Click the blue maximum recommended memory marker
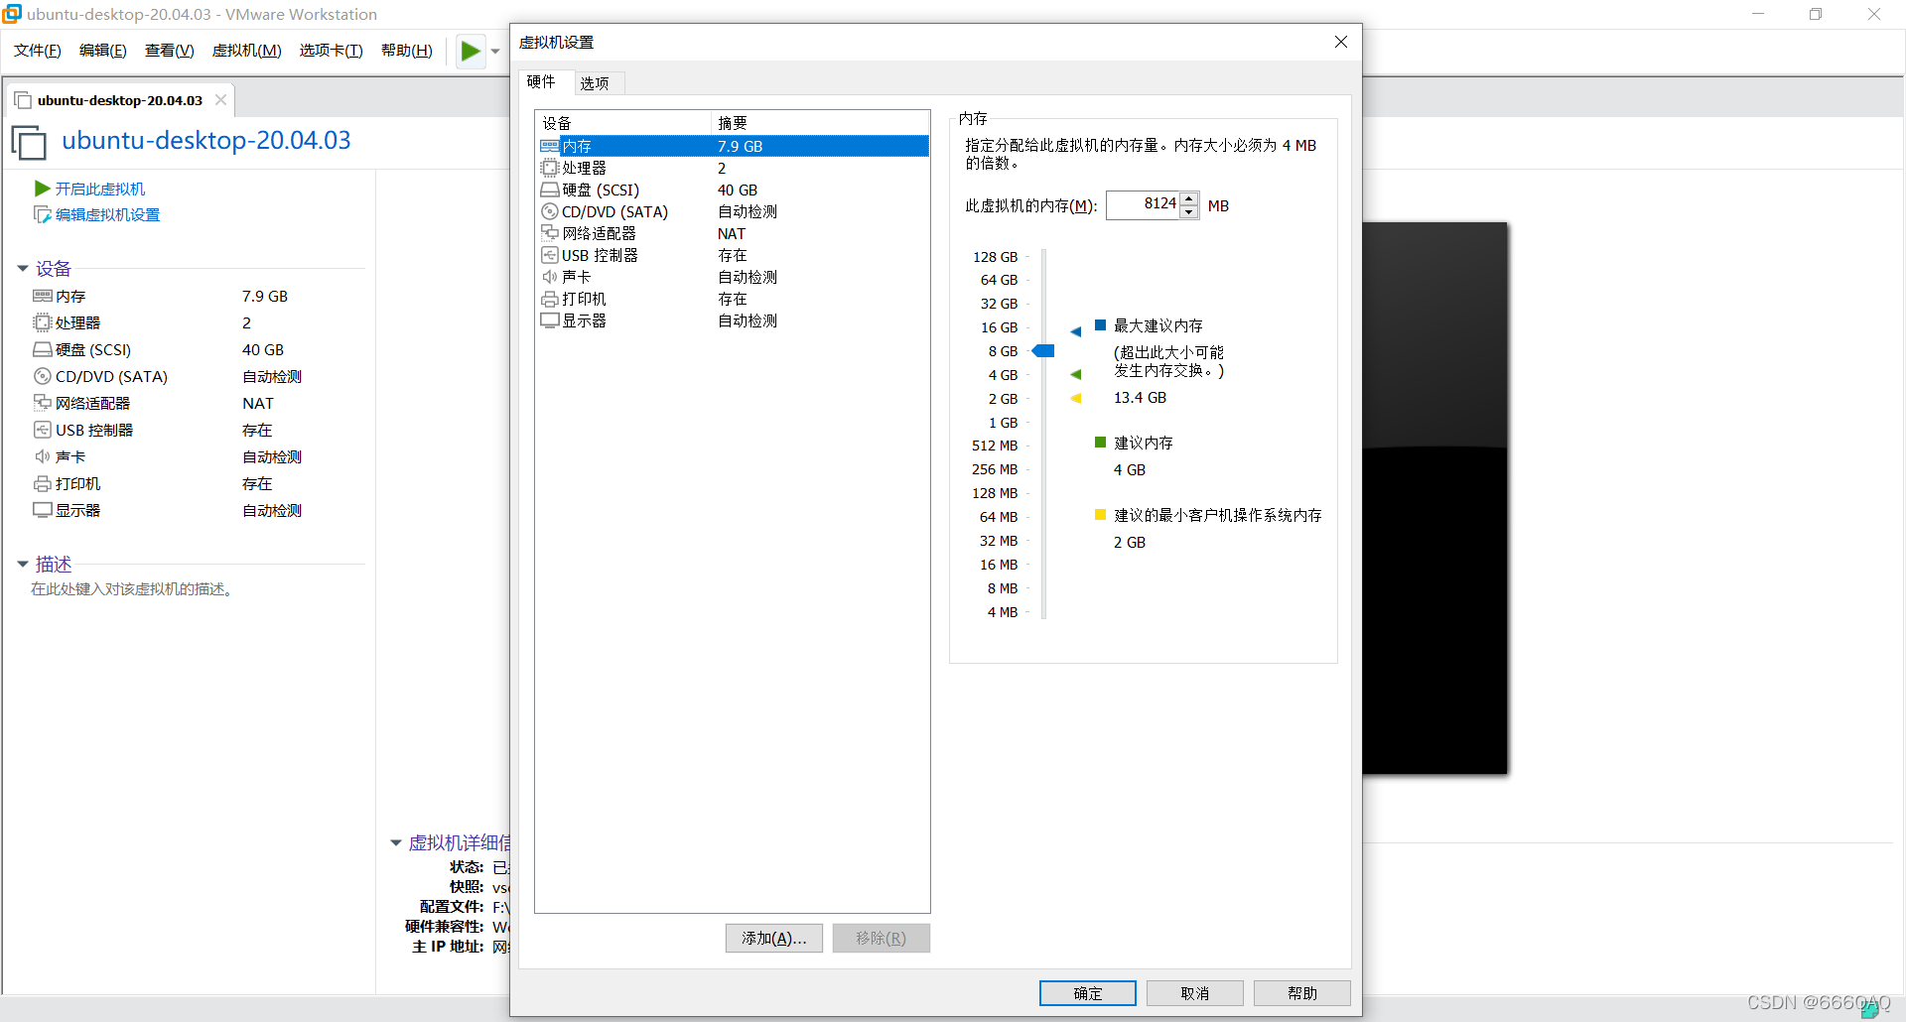The image size is (1906, 1022). [1076, 331]
